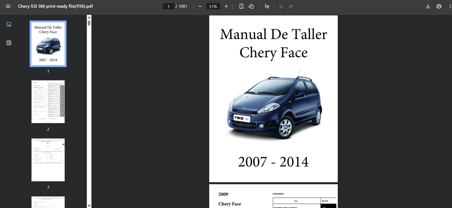Click the zoom out minus button
The image size is (452, 208).
[x=200, y=6]
